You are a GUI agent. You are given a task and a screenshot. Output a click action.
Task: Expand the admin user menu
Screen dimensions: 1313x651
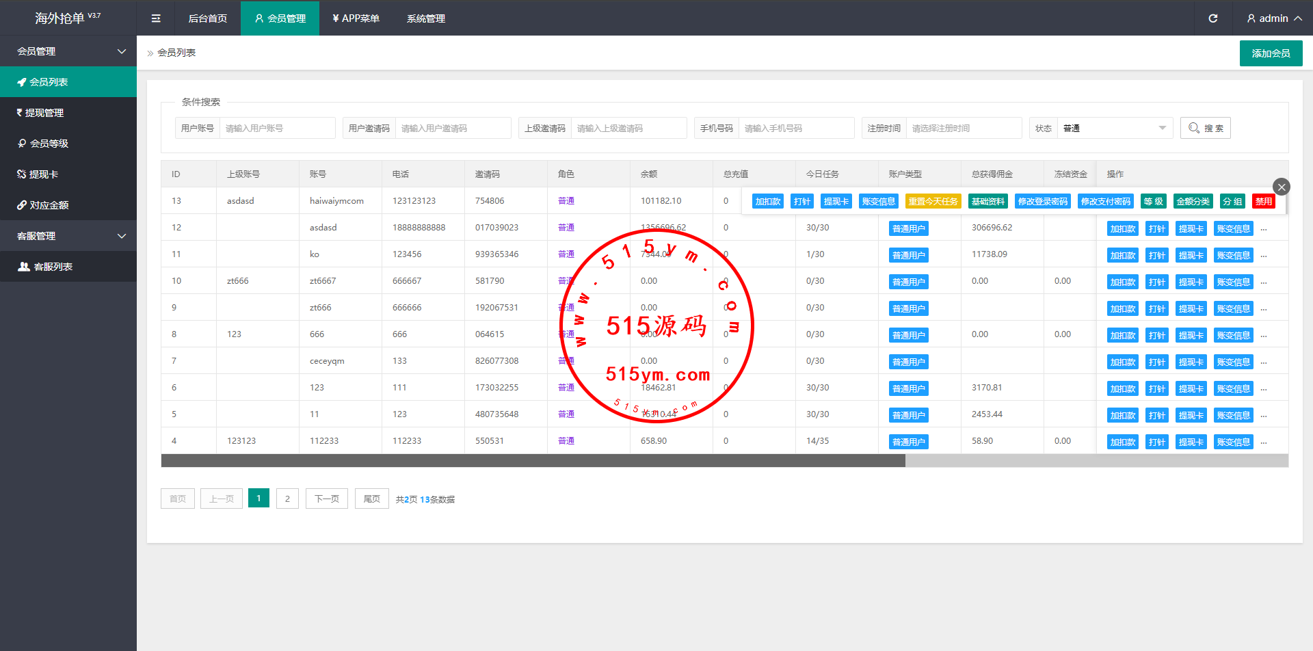click(x=1273, y=18)
